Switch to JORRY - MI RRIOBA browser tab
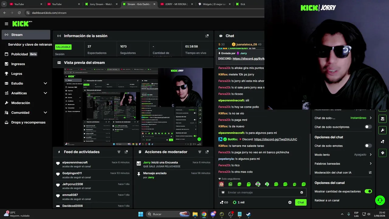This screenshot has width=389, height=219. coord(177,4)
